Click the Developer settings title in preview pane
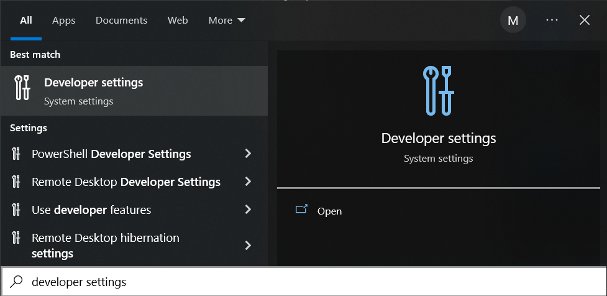The width and height of the screenshot is (607, 296). [438, 138]
